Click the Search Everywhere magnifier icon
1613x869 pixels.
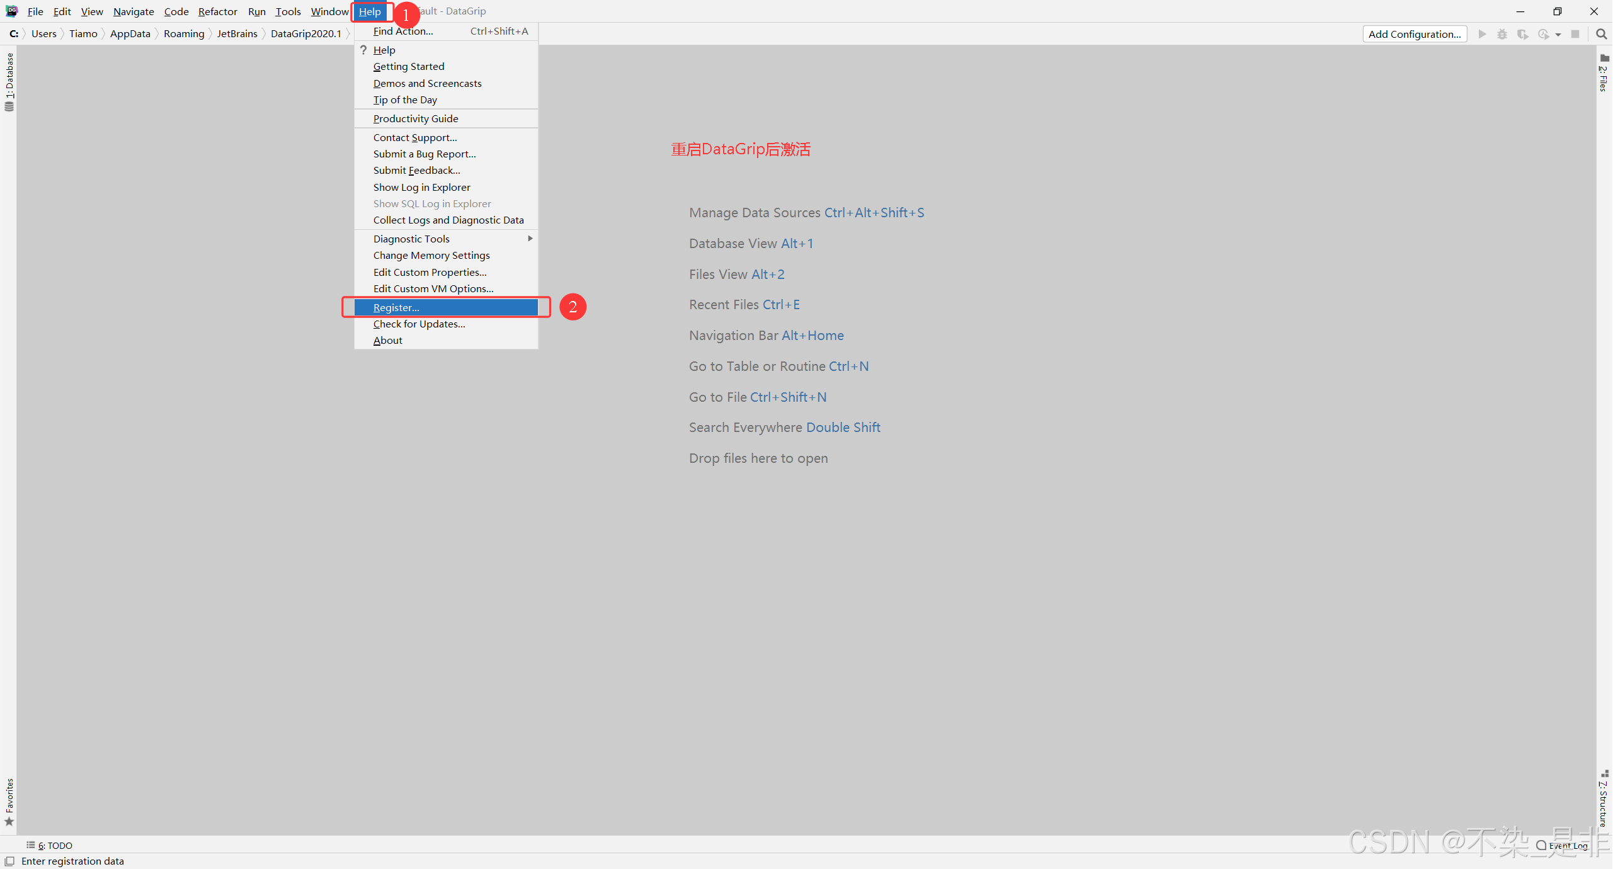point(1601,34)
